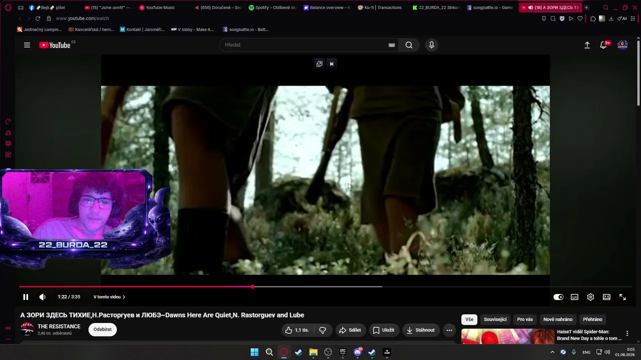Click the pop-out video icon above player
Image resolution: width=641 pixels, height=360 pixels.
coord(319,64)
